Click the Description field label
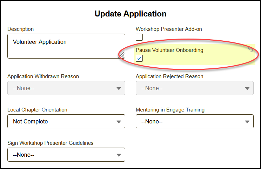261x169 pixels. coord(21,29)
